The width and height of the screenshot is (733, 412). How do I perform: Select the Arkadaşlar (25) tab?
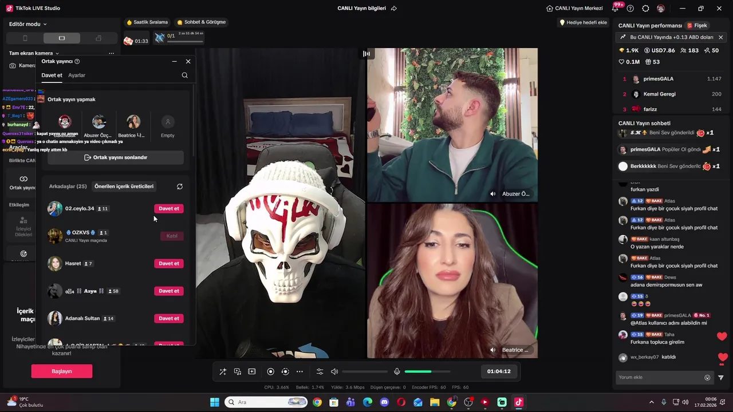click(68, 187)
